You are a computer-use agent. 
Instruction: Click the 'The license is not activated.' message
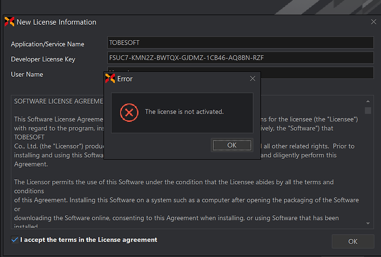[x=184, y=112]
